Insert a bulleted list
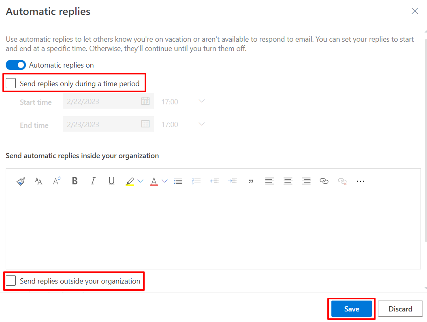Screen dimensions: 427x322 coord(178,181)
